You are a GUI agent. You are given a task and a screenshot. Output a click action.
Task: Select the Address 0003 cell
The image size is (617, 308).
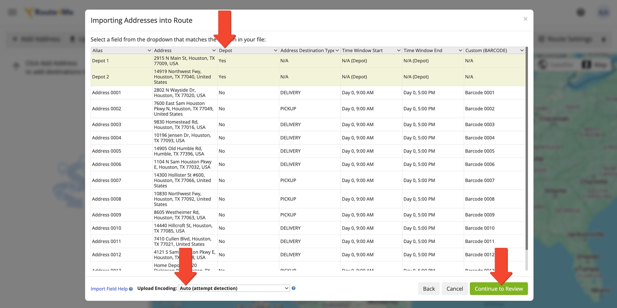(x=121, y=125)
